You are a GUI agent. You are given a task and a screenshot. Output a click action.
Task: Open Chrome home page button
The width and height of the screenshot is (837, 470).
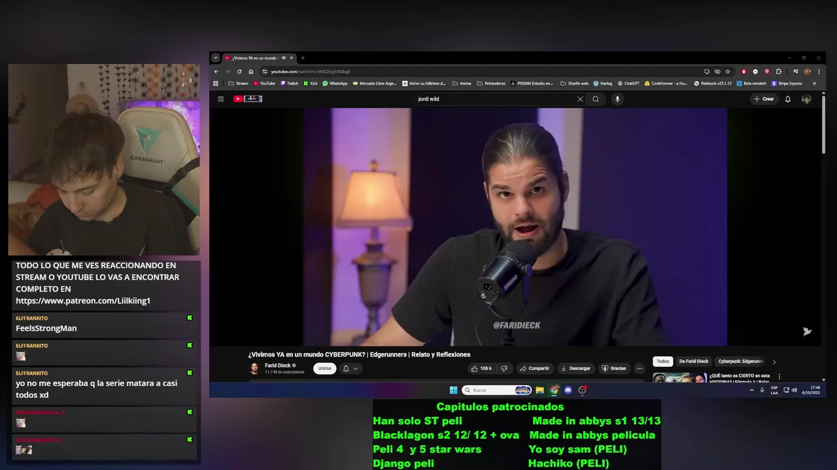(251, 72)
